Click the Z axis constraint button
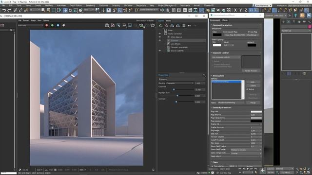The width and height of the screenshot is (312, 175). (246, 10)
